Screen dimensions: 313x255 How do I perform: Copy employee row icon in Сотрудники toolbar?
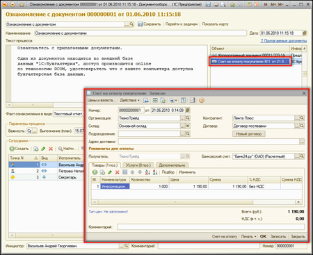[36, 149]
